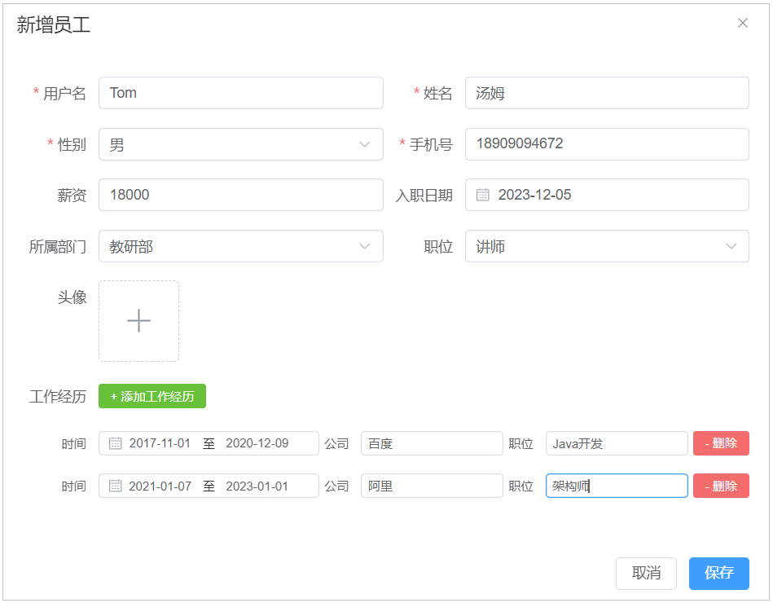The width and height of the screenshot is (773, 603).
Task: Click calendar icon in 阿里 work experience row
Action: (116, 486)
